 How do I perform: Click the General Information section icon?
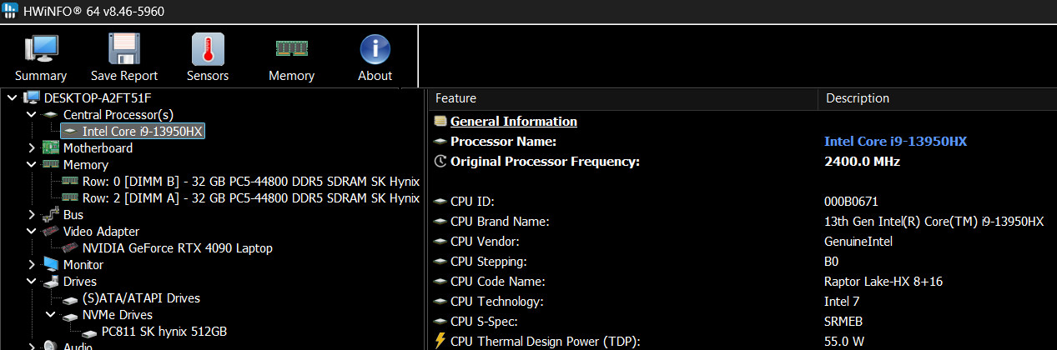point(440,122)
